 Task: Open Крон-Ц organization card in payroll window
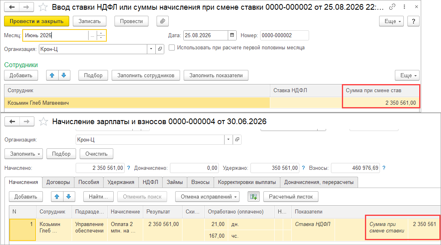pyautogui.click(x=237, y=139)
